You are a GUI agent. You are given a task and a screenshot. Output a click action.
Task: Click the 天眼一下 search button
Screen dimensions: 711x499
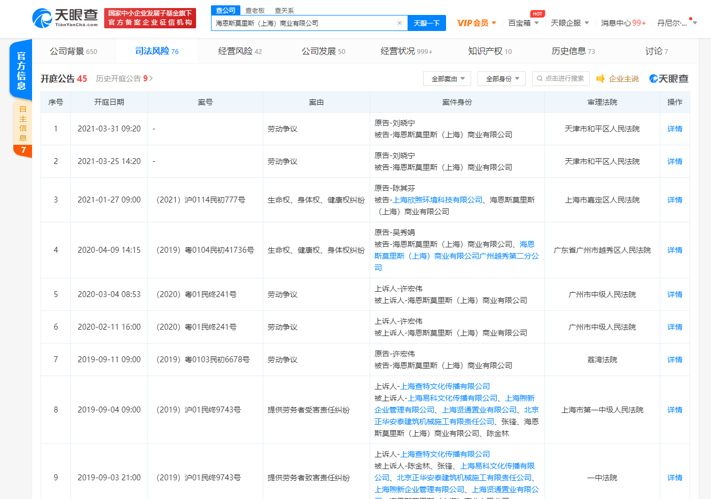tap(427, 24)
